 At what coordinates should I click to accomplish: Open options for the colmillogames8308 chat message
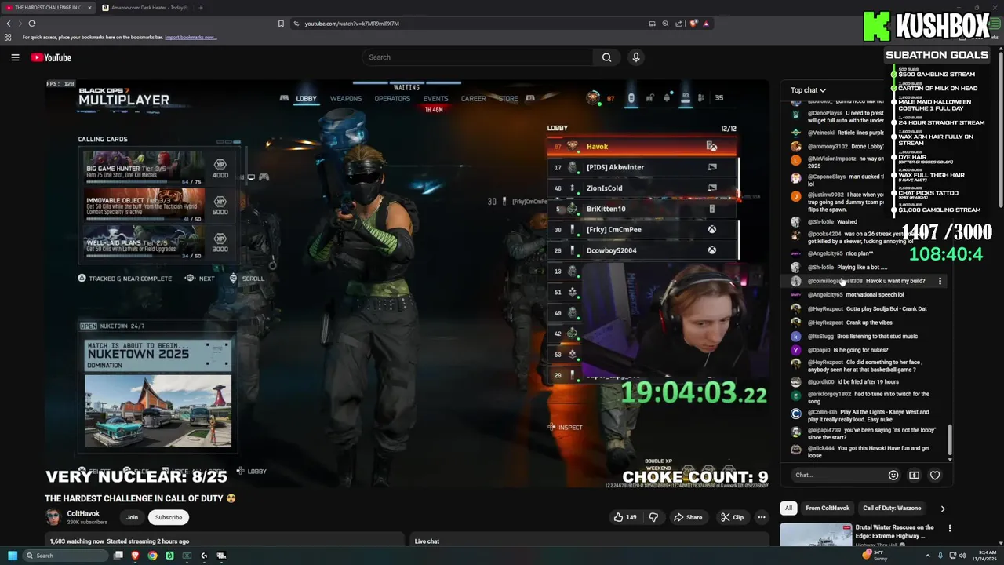coord(940,281)
